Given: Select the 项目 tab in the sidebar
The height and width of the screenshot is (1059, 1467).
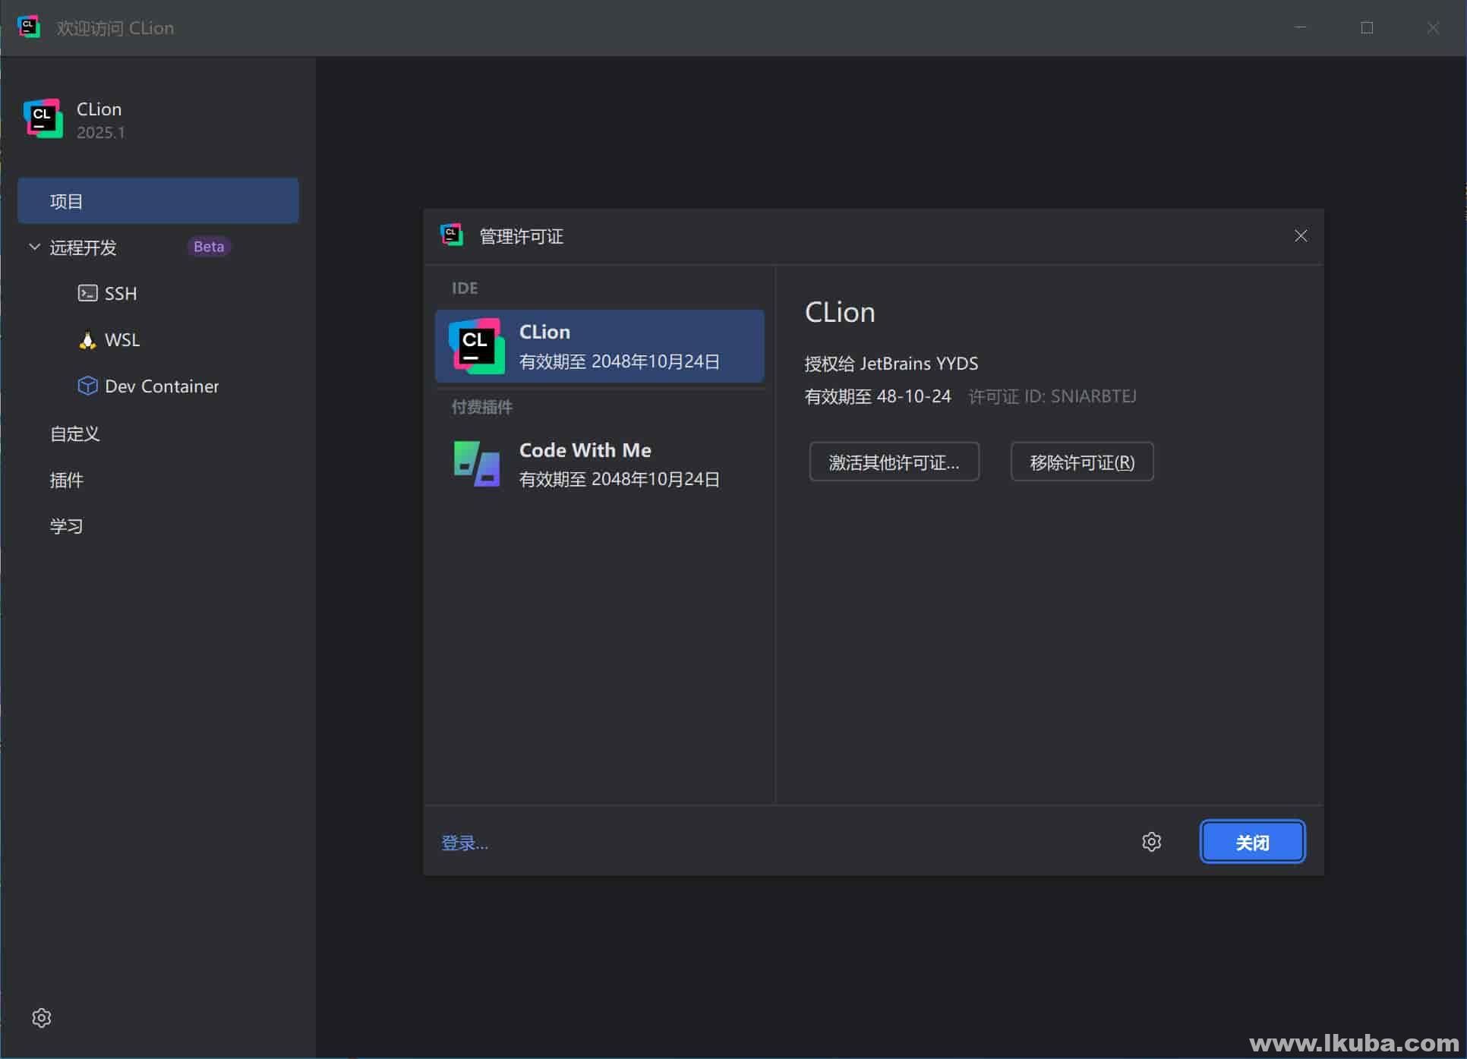Looking at the screenshot, I should (158, 201).
